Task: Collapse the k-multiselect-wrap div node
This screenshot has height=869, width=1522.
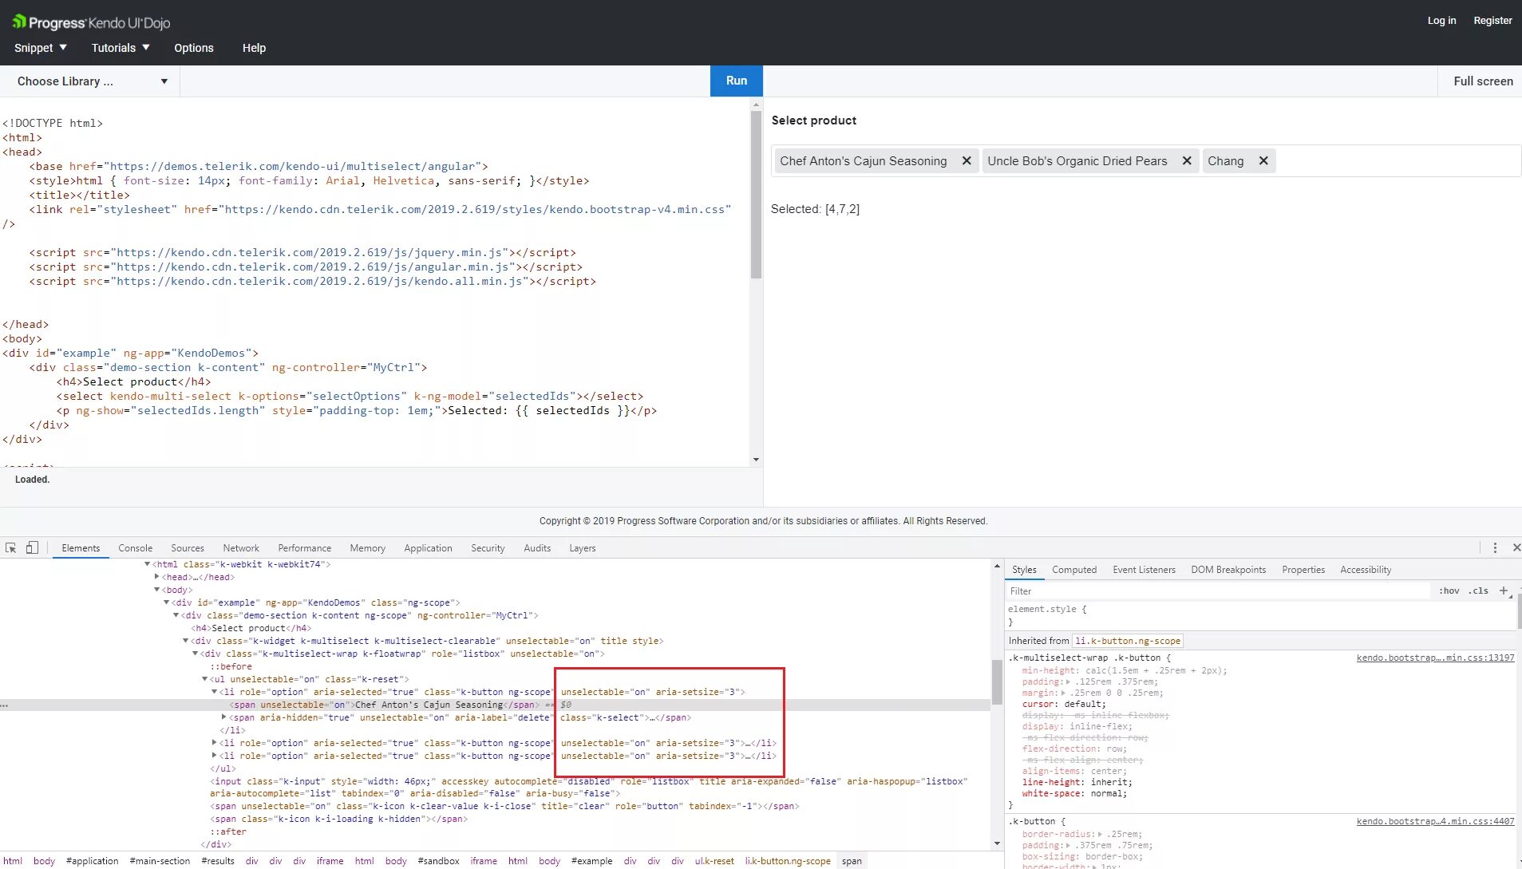Action: pos(196,654)
